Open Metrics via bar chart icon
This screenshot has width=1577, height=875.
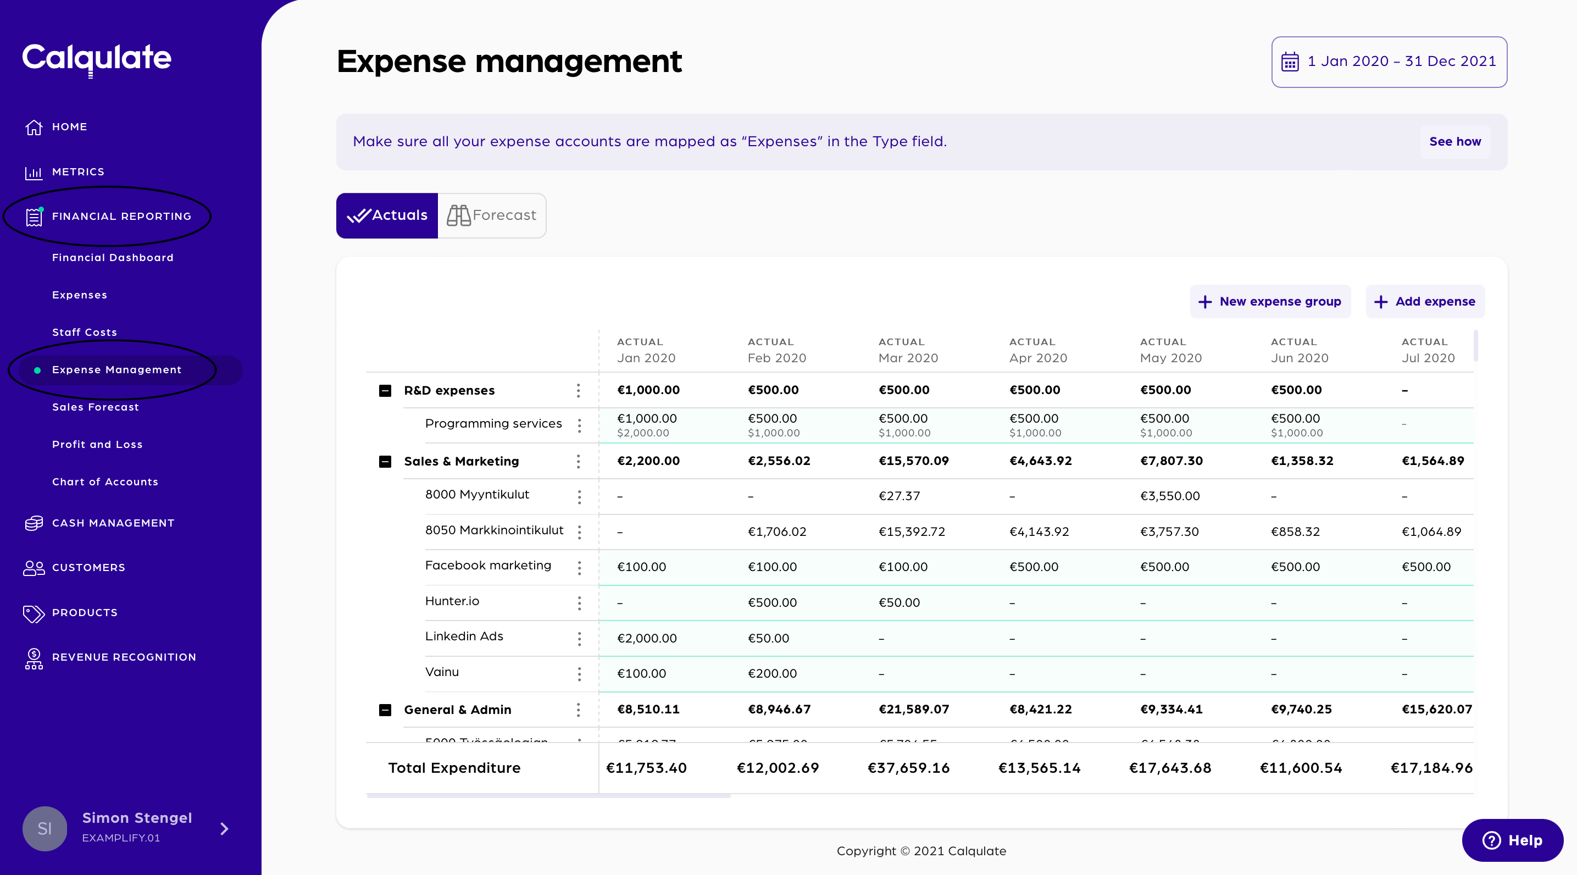tap(34, 173)
